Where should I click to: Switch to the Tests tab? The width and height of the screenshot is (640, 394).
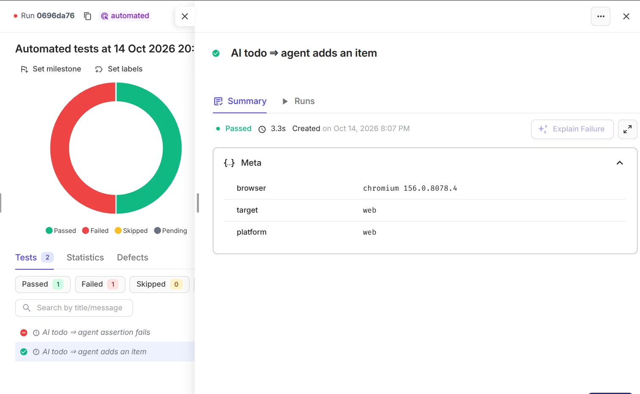click(x=34, y=257)
